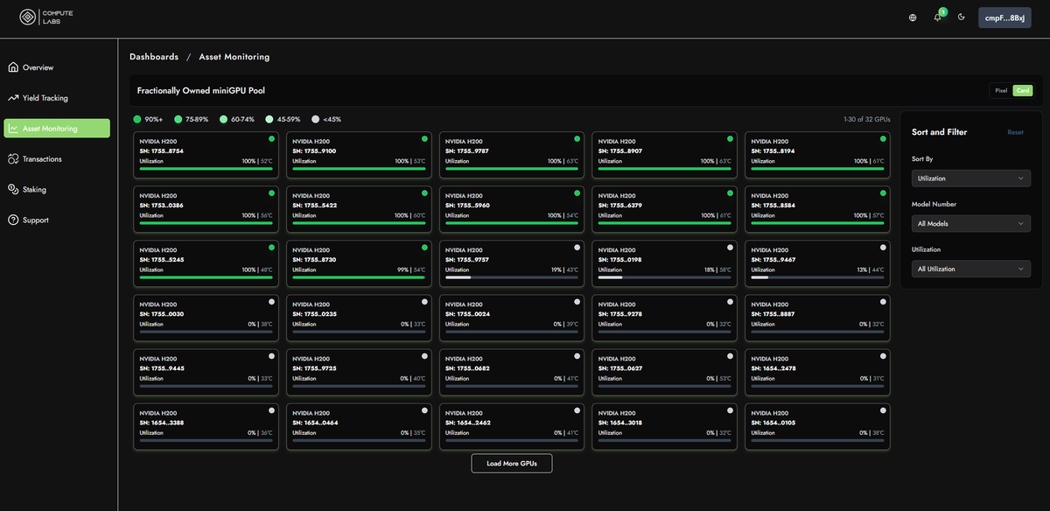Image resolution: width=1050 pixels, height=511 pixels.
Task: Open the Sort By Utilization dropdown
Action: (x=970, y=178)
